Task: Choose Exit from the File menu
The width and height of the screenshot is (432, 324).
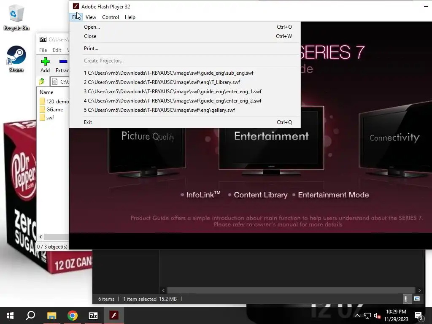Action: pos(185,122)
